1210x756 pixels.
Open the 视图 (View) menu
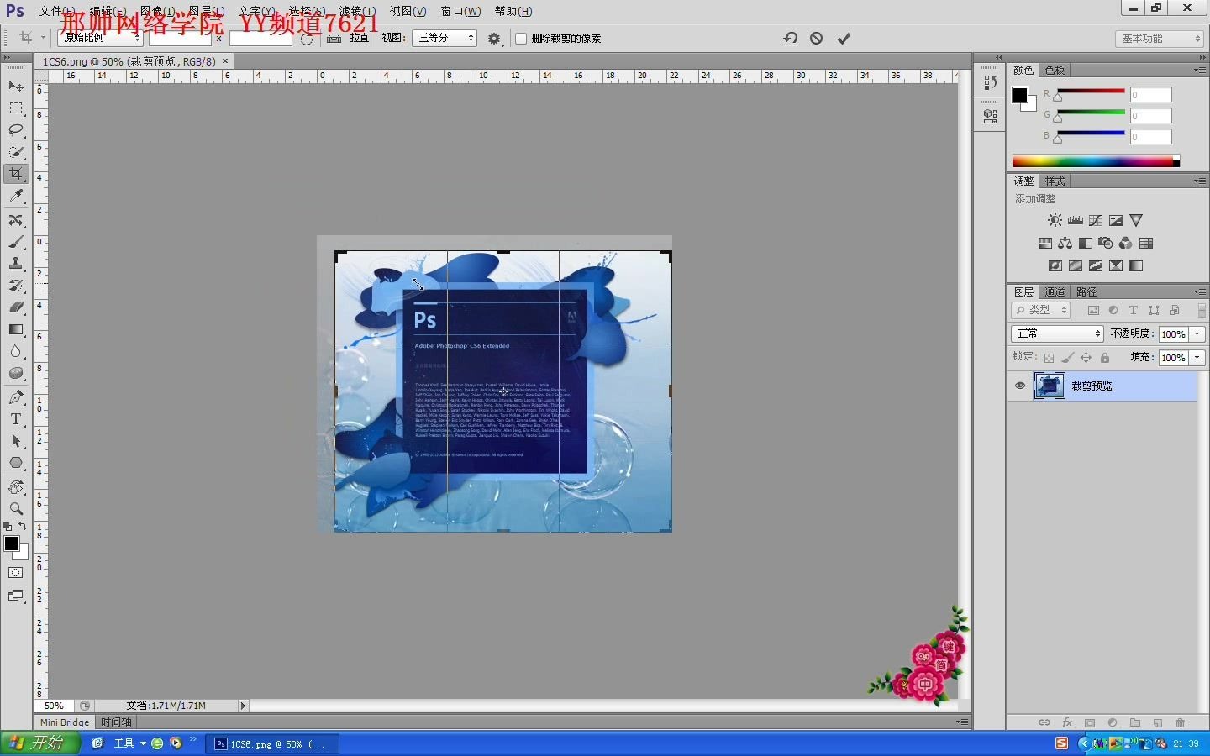tap(408, 11)
